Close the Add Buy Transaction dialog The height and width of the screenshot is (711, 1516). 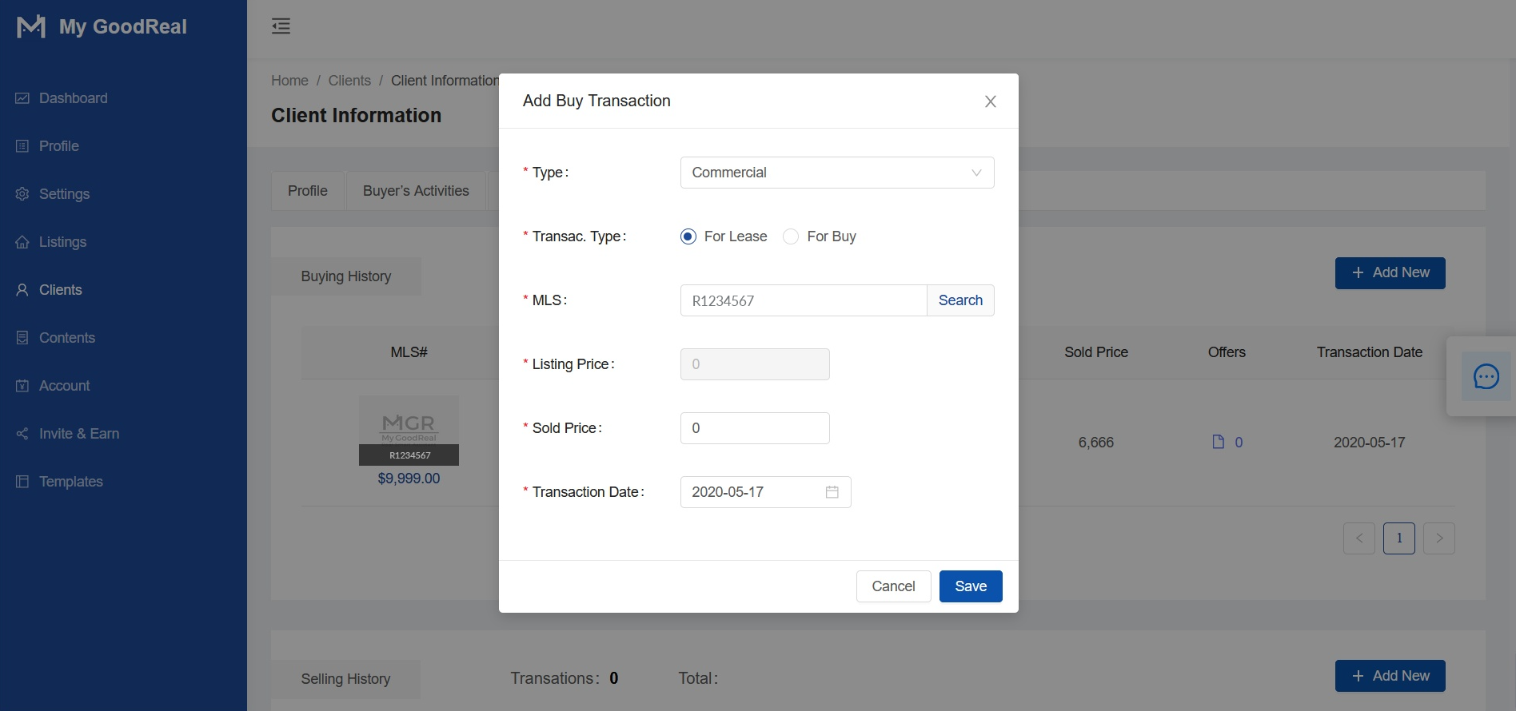pyautogui.click(x=990, y=101)
